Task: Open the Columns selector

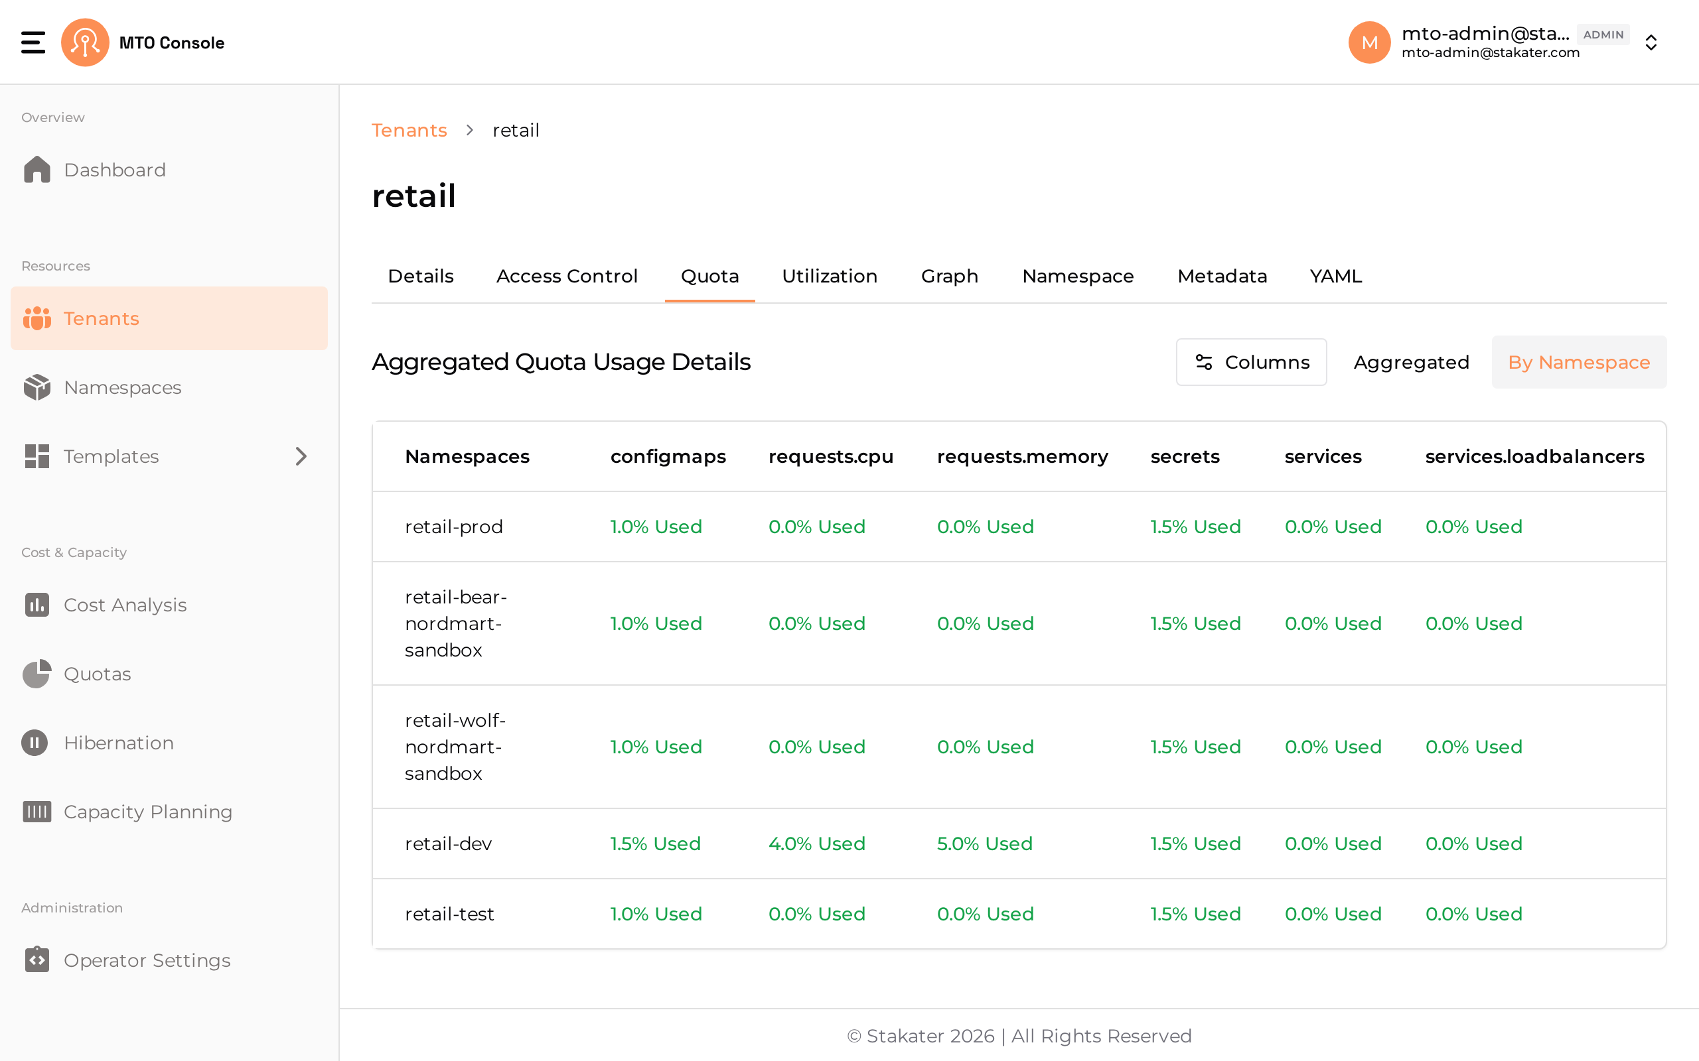Action: click(x=1251, y=362)
